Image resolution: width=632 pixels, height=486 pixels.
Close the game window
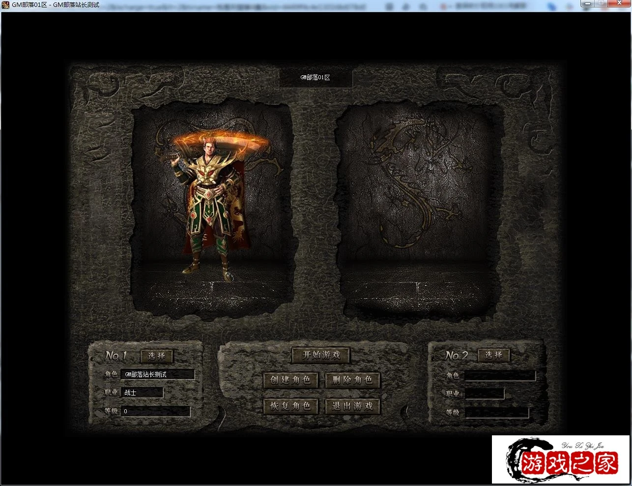tap(619, 3)
